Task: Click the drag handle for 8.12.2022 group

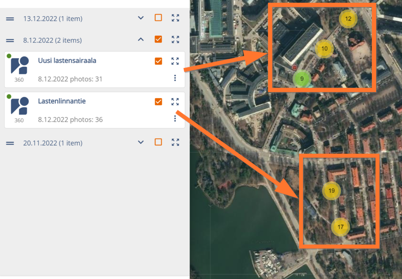Action: pyautogui.click(x=10, y=40)
